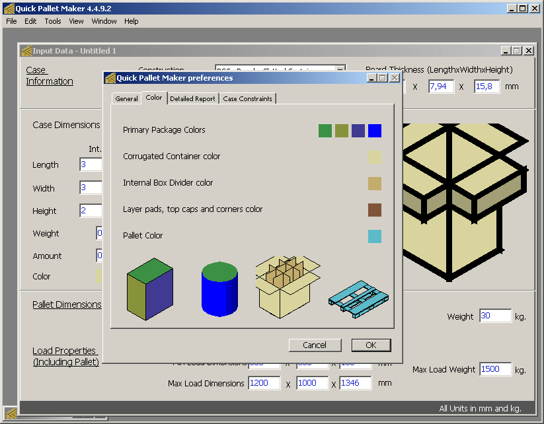Click the board thickness 7,94 field
The image size is (544, 424).
[442, 87]
